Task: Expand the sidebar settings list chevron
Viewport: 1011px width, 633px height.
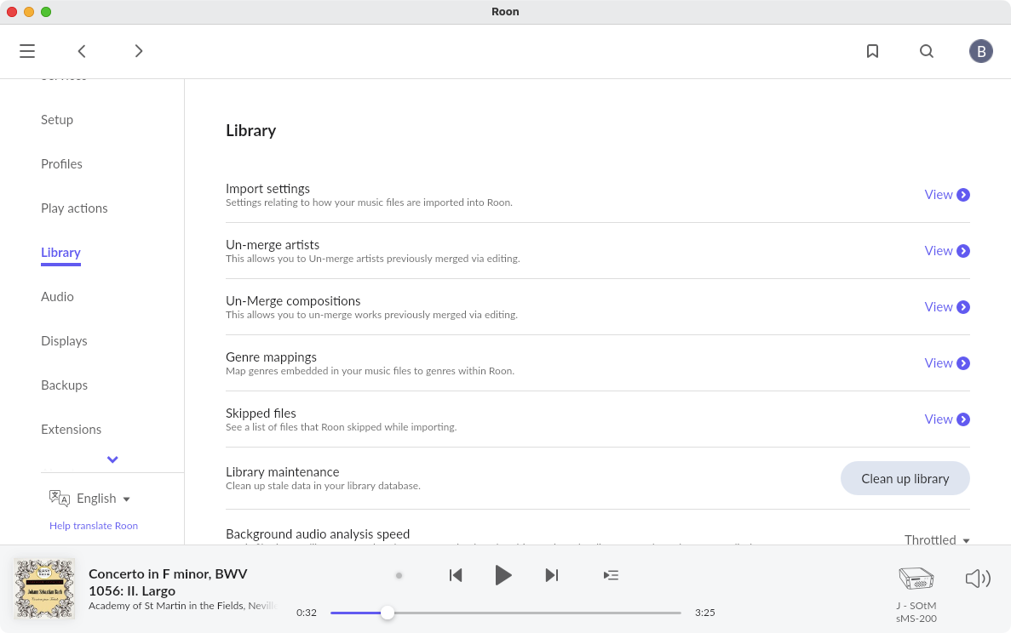Action: point(112,459)
